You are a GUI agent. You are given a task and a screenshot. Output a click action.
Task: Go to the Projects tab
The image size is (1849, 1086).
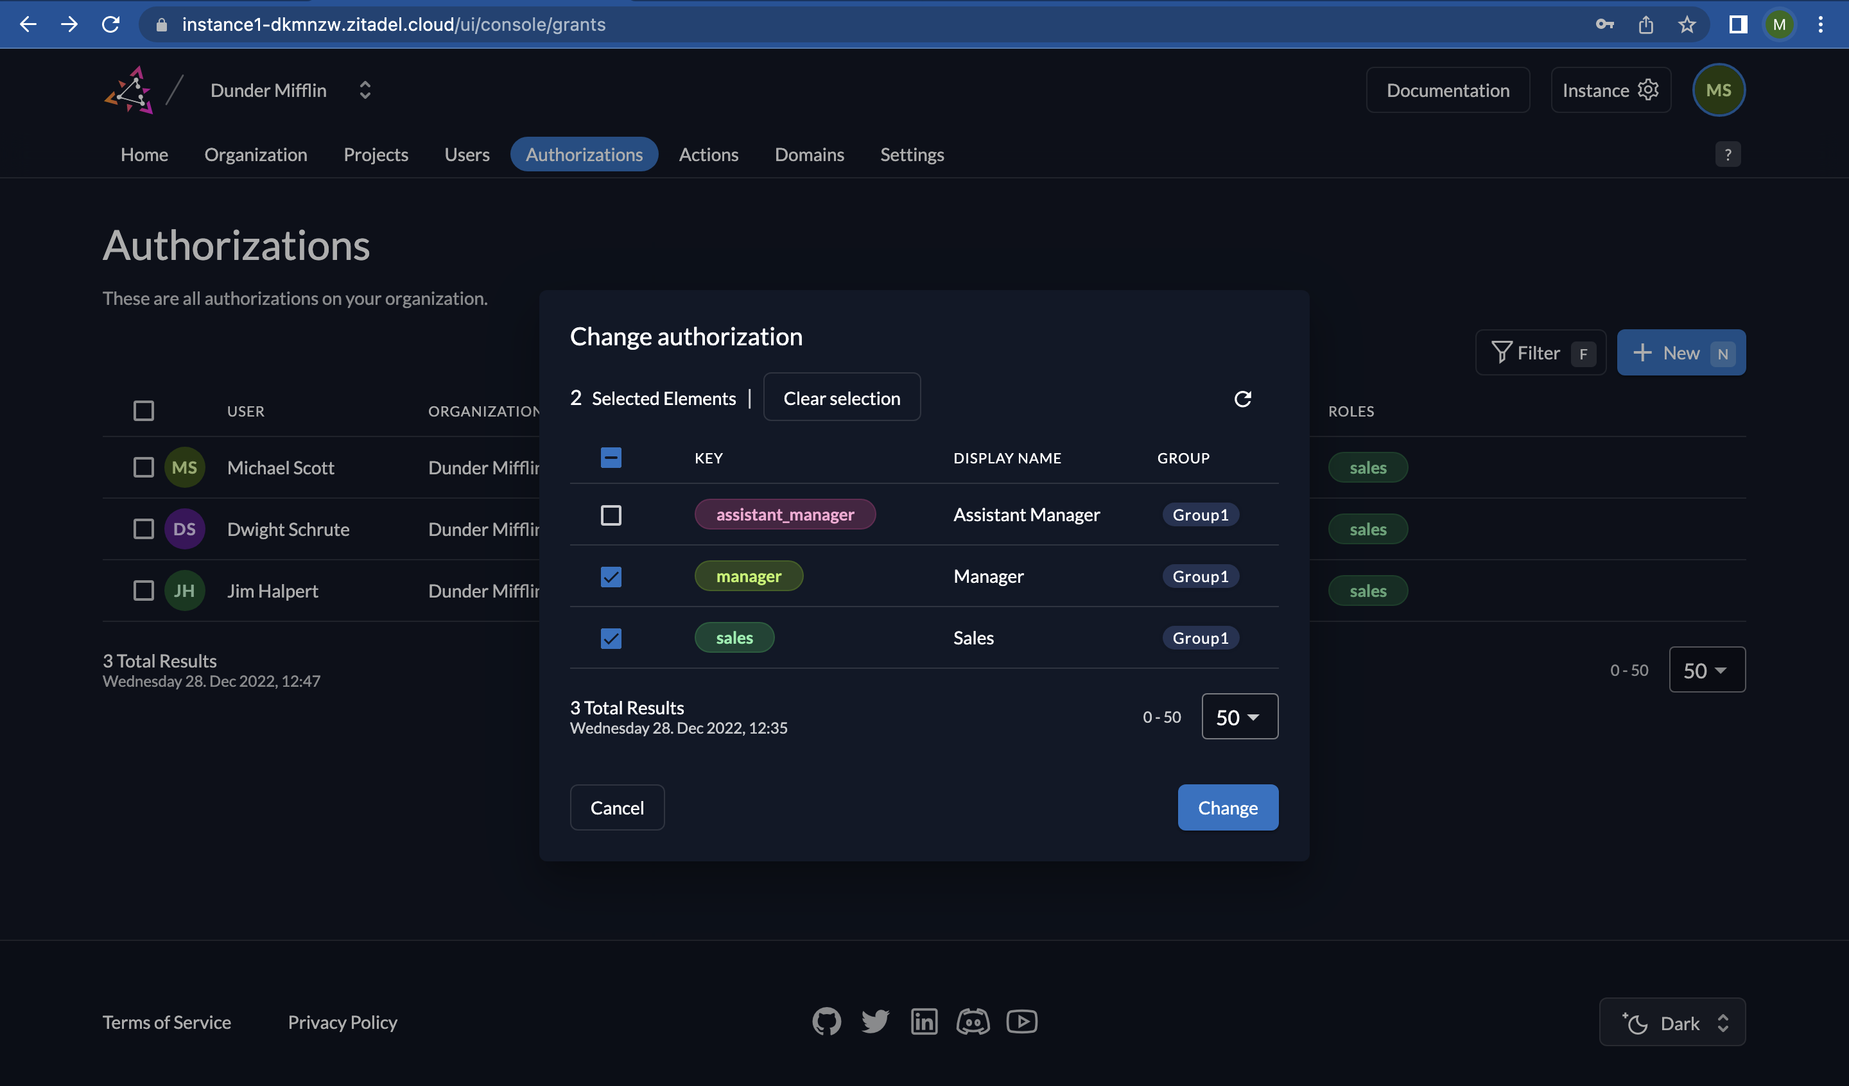pos(376,155)
